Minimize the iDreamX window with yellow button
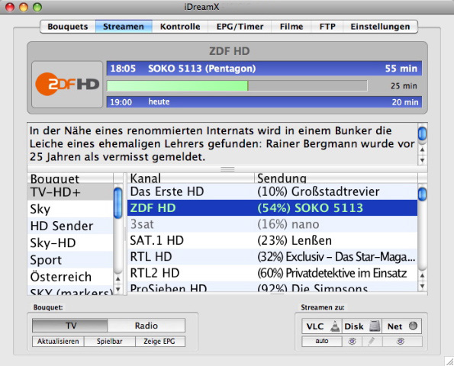The height and width of the screenshot is (366, 454). (x=24, y=7)
